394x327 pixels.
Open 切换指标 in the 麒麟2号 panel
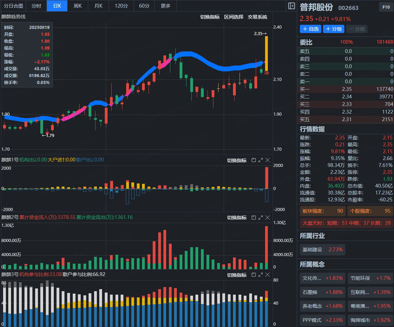[236, 218]
